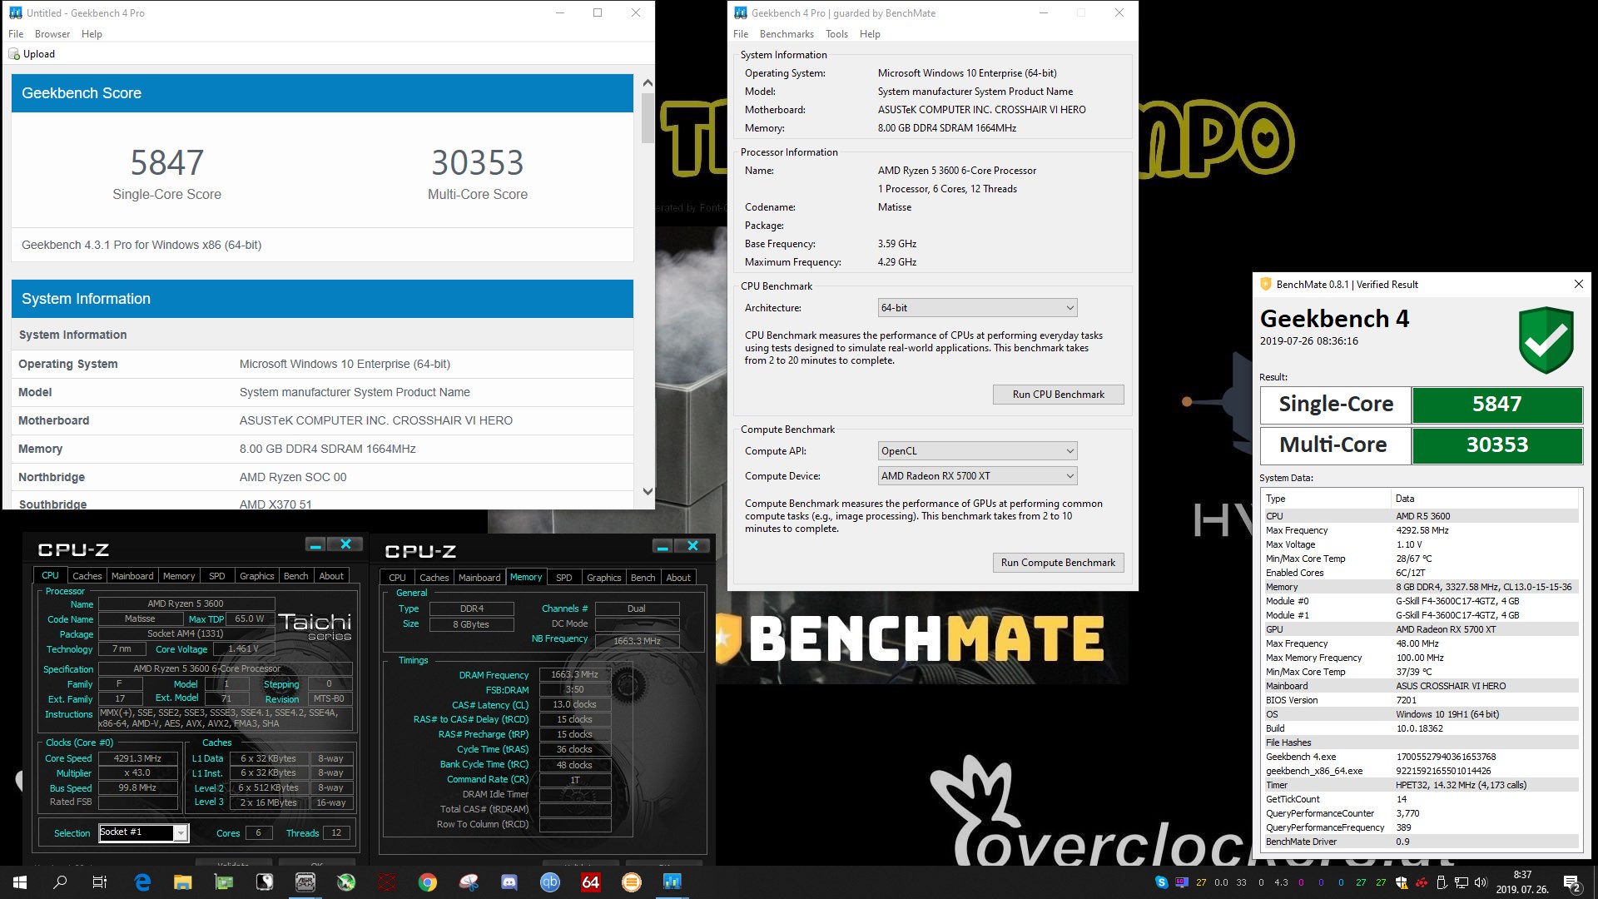
Task: Click the BIOS Version 7201 row
Action: click(1420, 700)
